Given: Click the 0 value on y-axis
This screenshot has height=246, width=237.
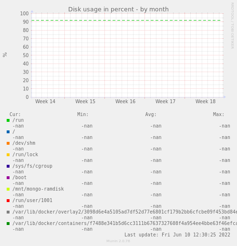Looking at the screenshot, I should coord(27,97).
